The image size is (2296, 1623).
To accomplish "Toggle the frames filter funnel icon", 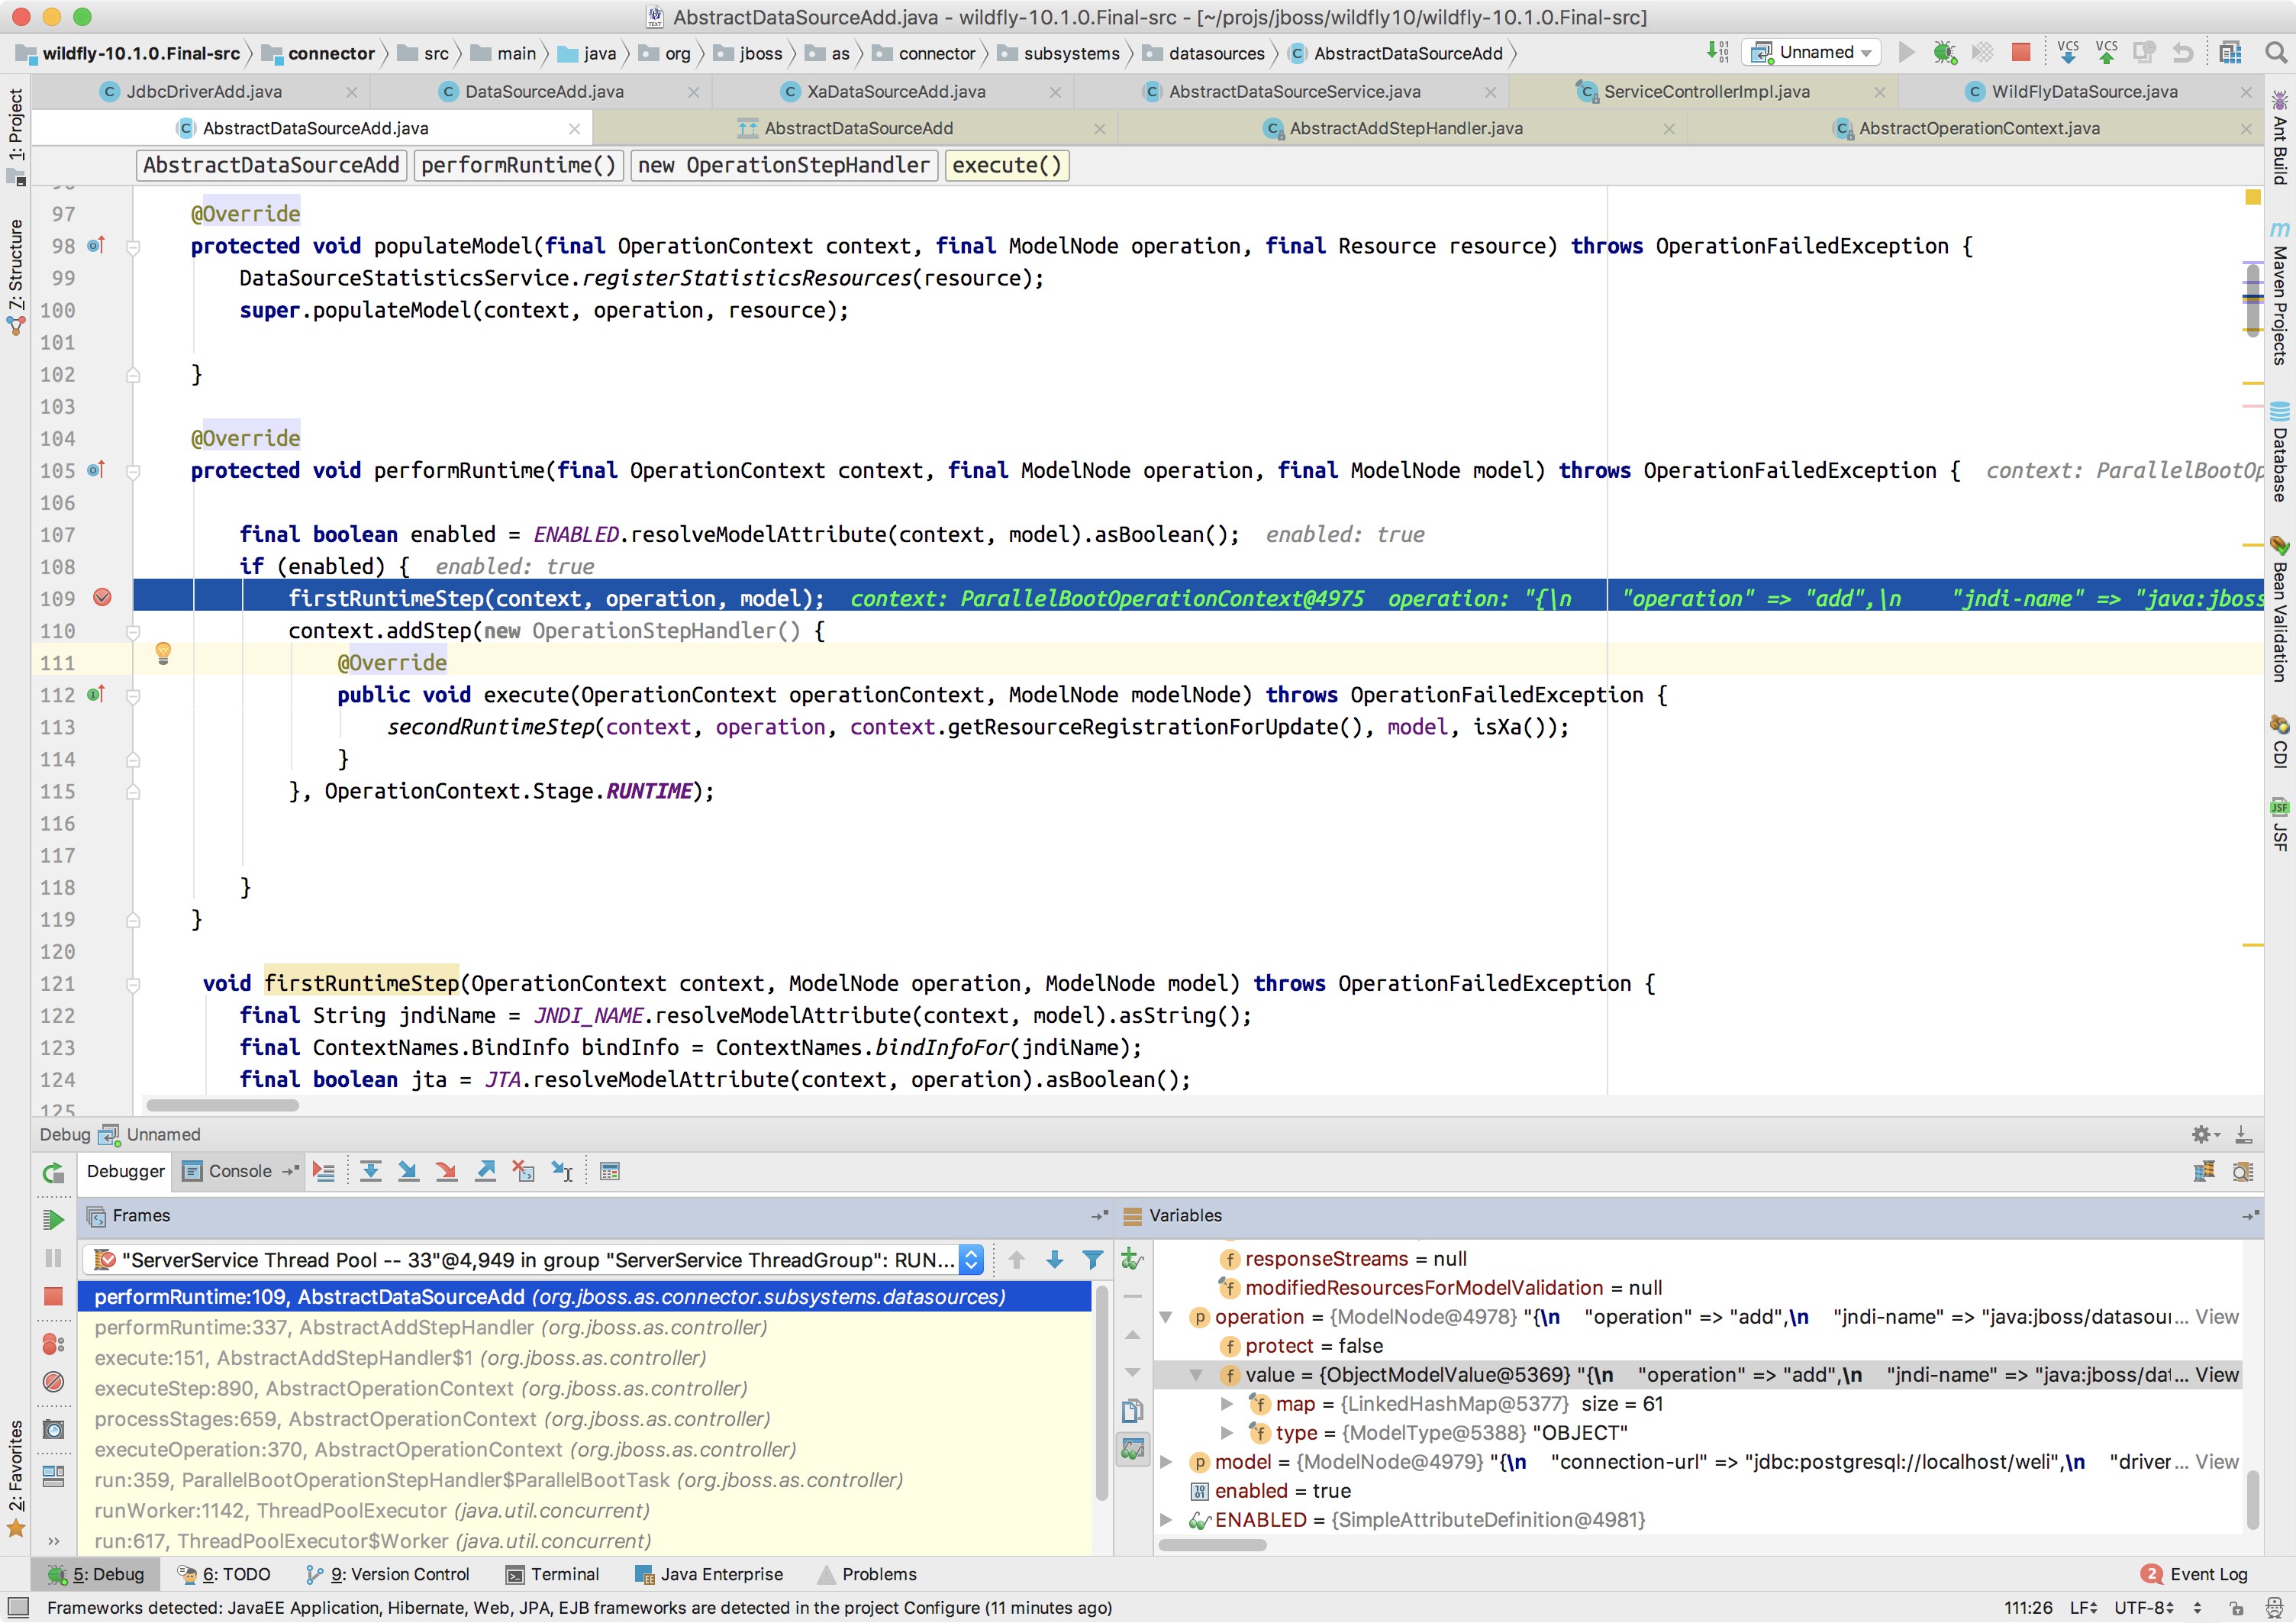I will 1092,1260.
